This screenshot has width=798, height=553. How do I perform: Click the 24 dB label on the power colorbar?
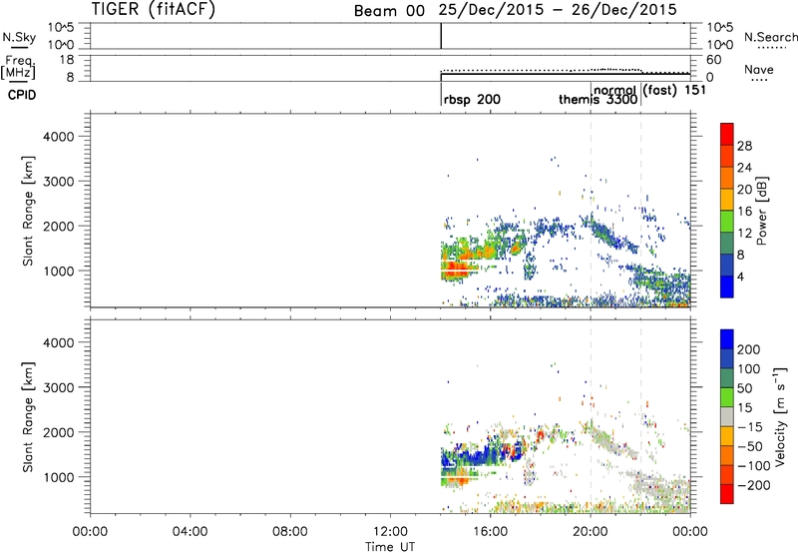[744, 168]
